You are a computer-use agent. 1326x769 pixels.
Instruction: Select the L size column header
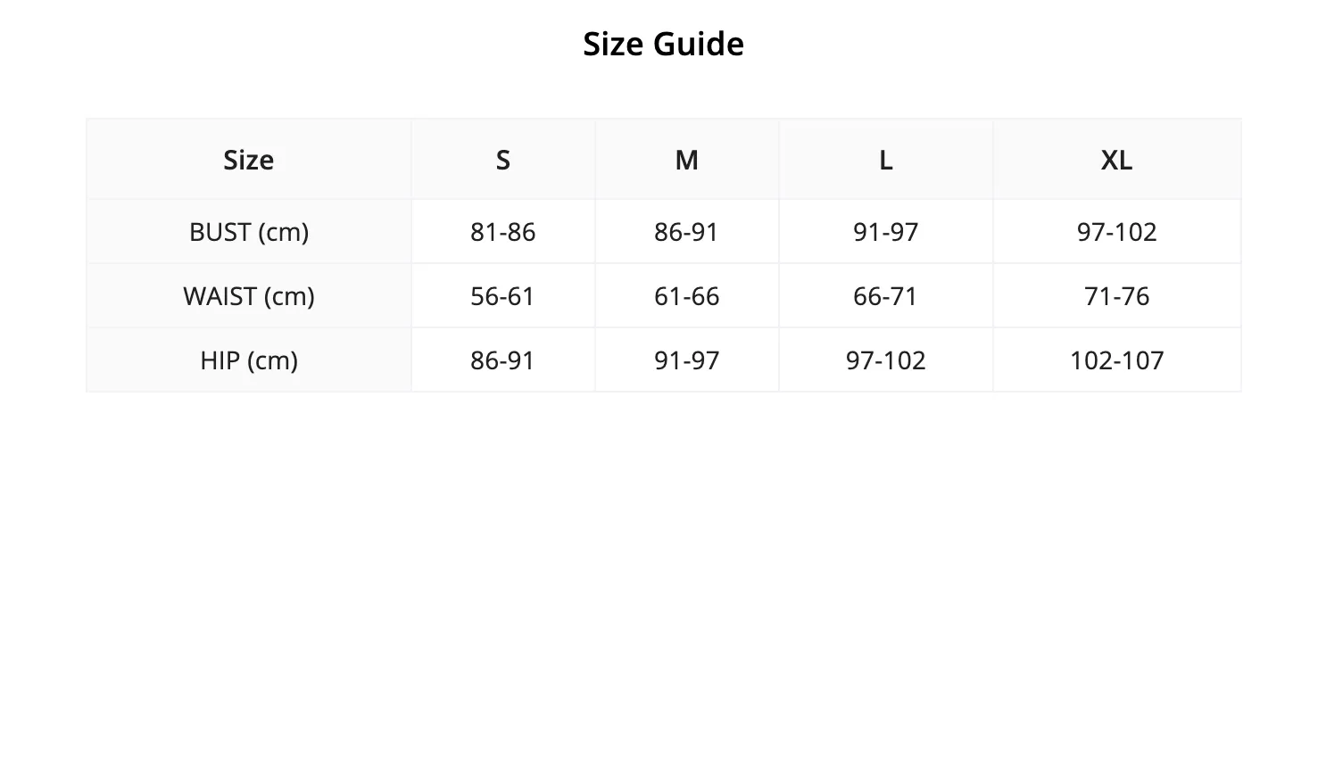(885, 160)
